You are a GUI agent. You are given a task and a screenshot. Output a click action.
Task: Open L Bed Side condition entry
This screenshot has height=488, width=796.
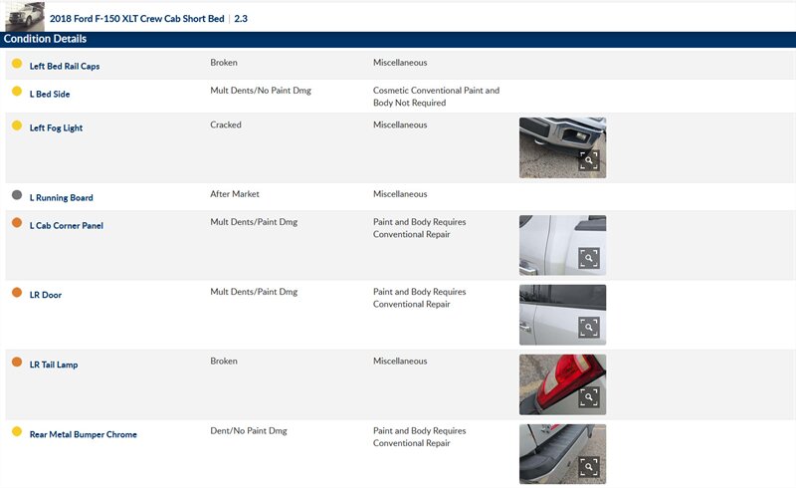coord(50,95)
